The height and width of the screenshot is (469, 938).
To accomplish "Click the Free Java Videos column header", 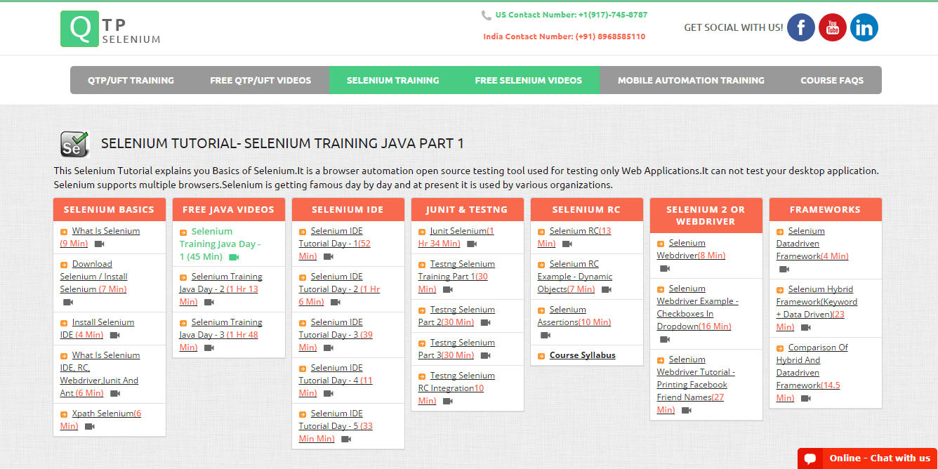I will (x=228, y=209).
